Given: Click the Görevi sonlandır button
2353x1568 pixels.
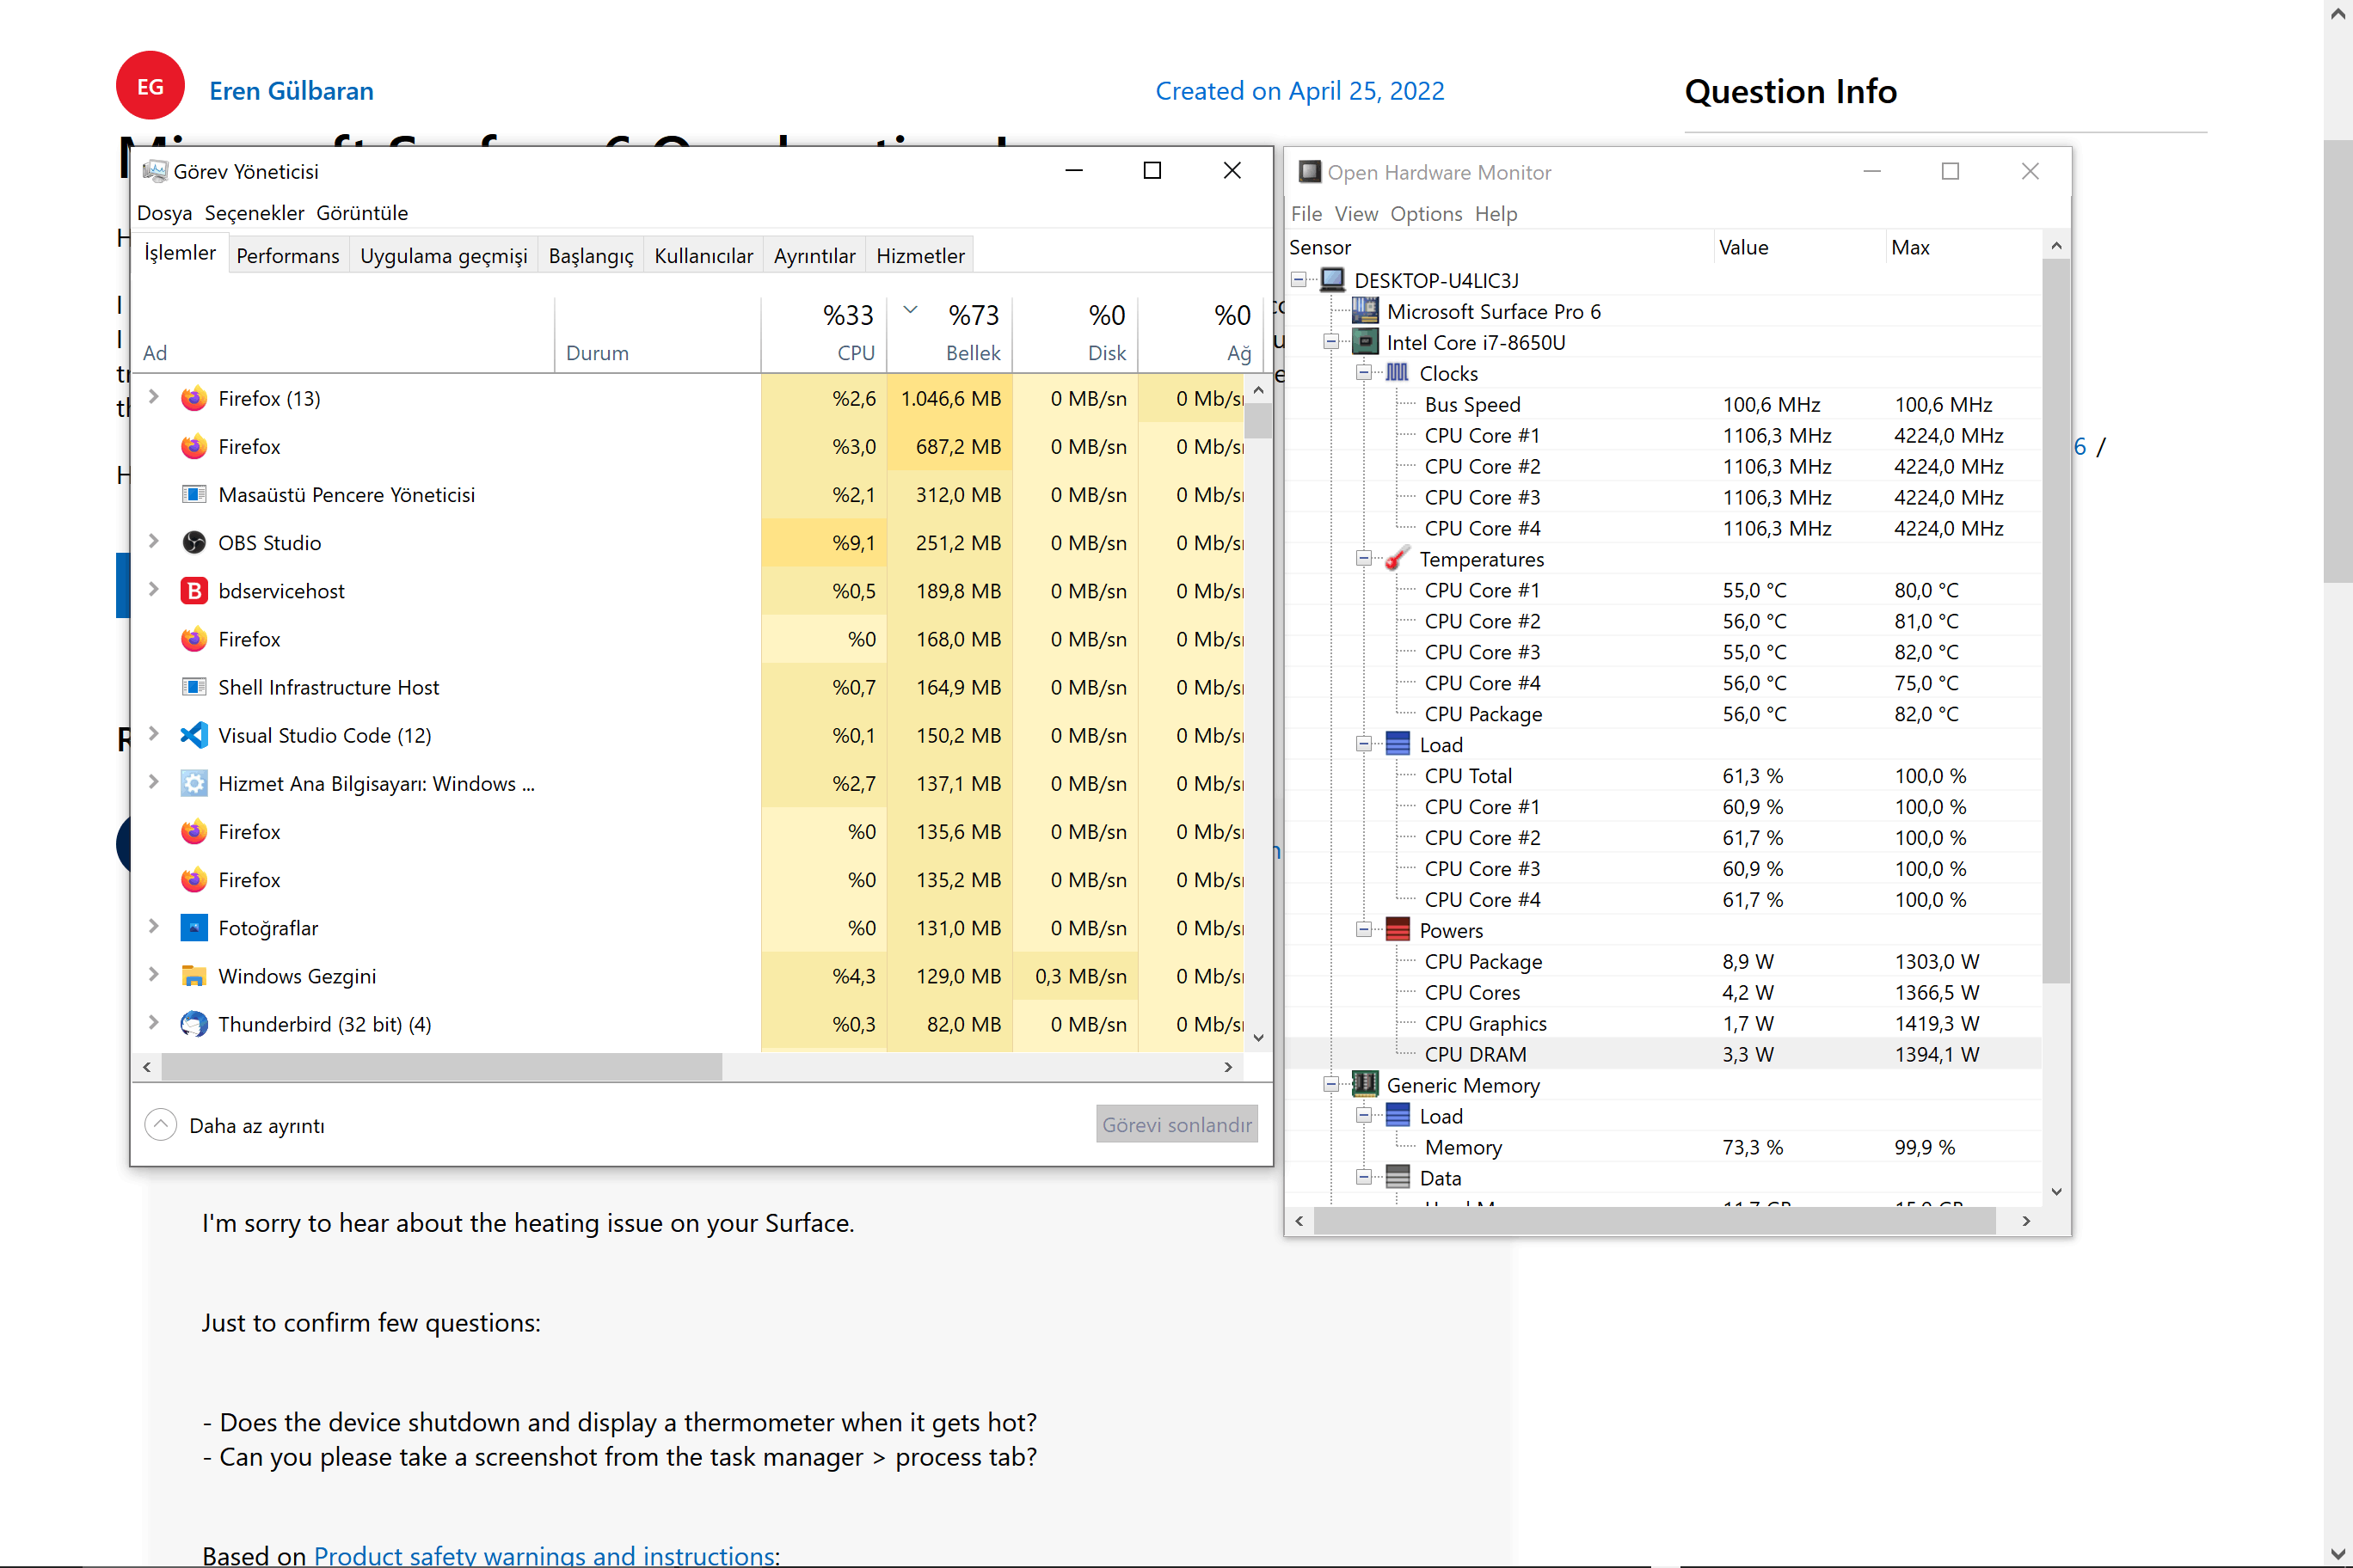Looking at the screenshot, I should pyautogui.click(x=1176, y=1125).
